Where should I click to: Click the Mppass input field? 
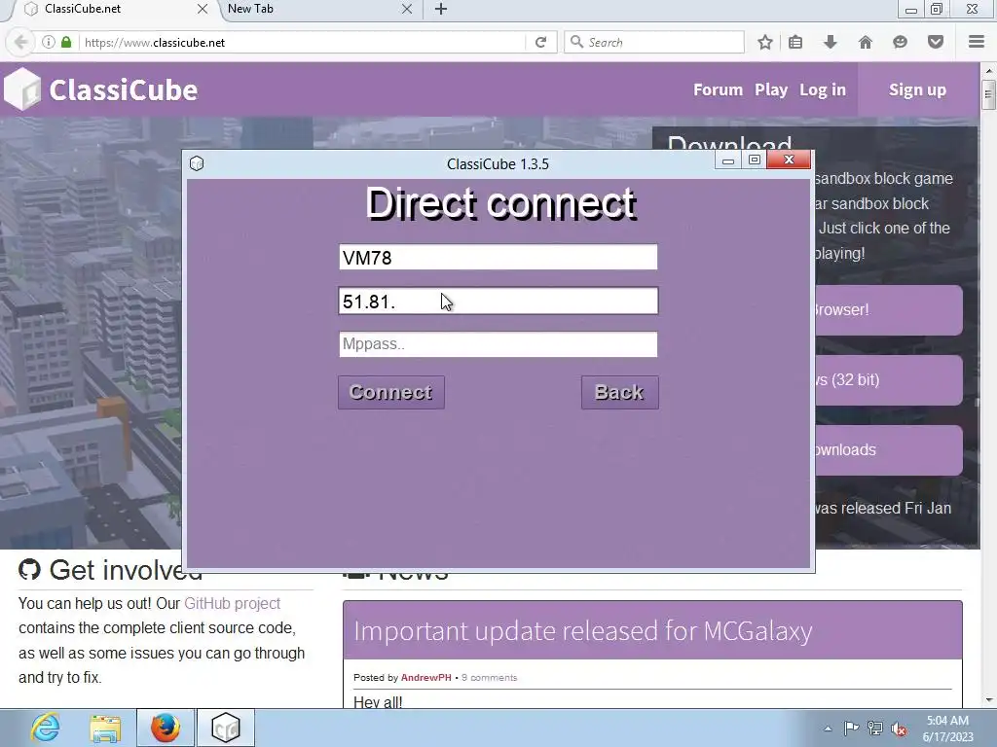tap(498, 344)
